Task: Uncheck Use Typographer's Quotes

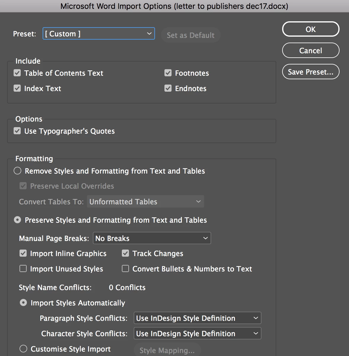Action: click(17, 131)
